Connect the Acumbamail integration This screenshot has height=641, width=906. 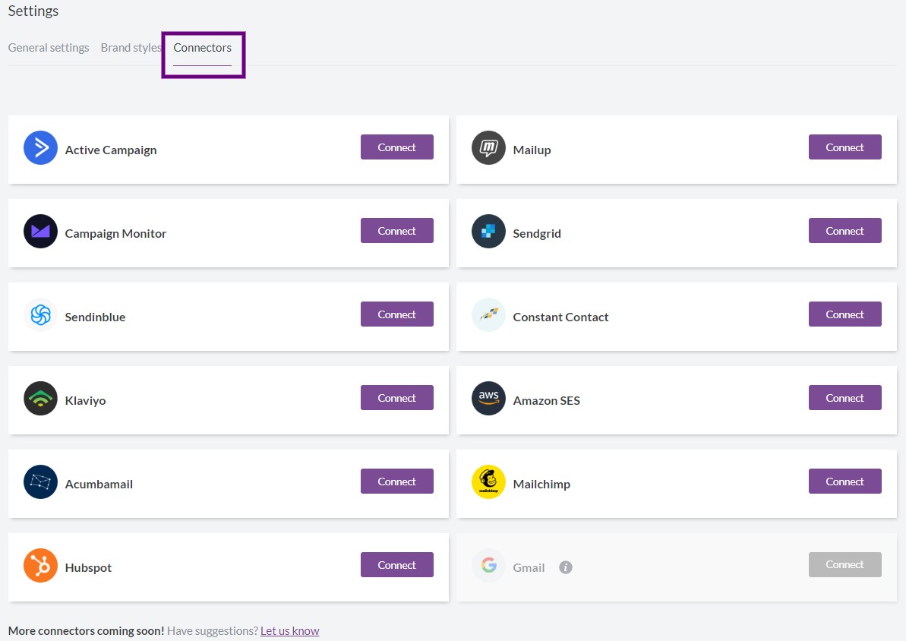point(397,482)
